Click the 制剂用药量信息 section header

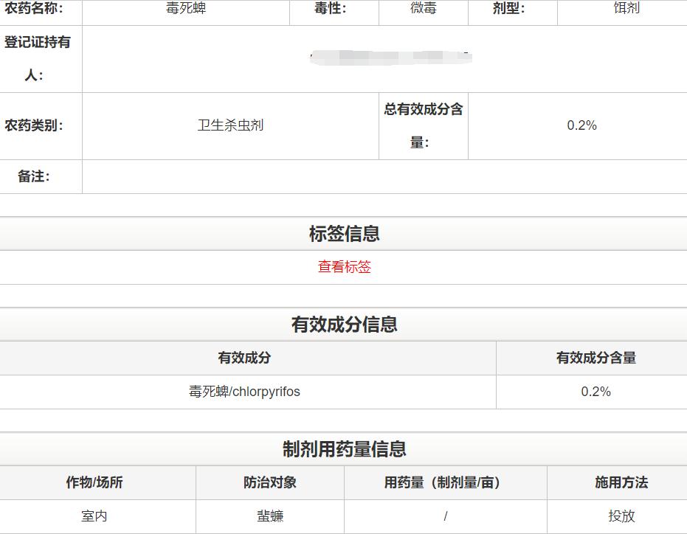point(343,448)
